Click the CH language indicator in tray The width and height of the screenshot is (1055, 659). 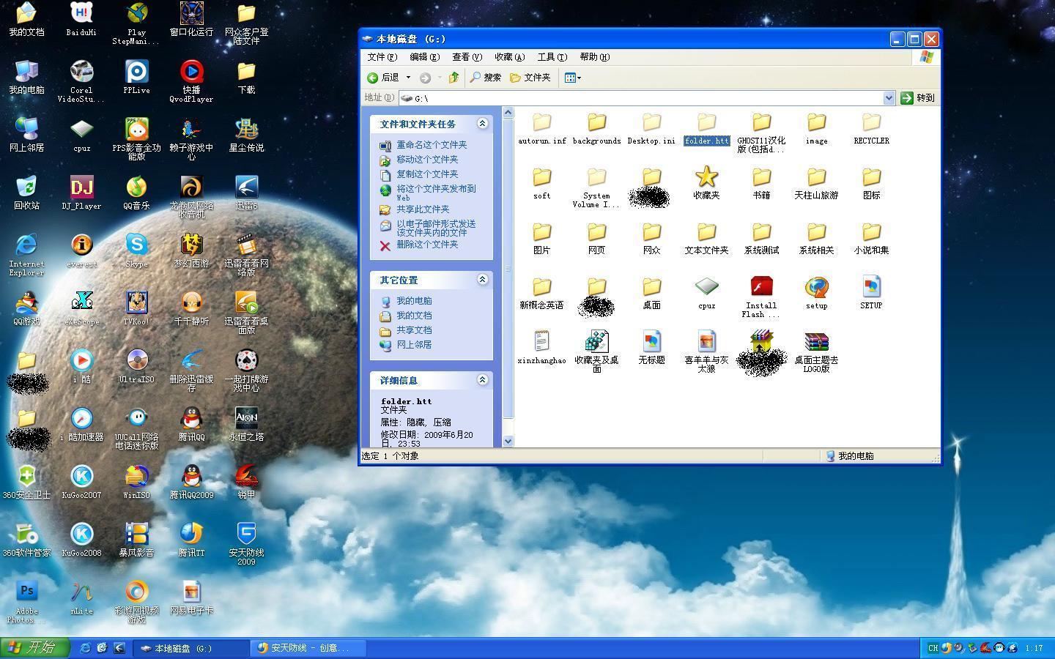click(933, 648)
